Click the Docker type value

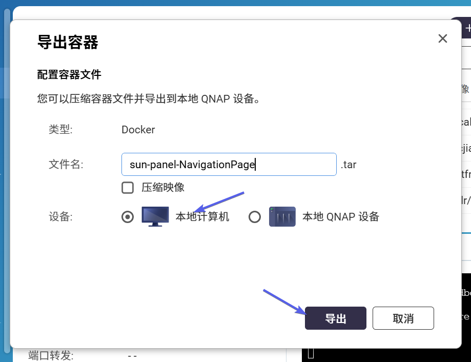pos(138,130)
